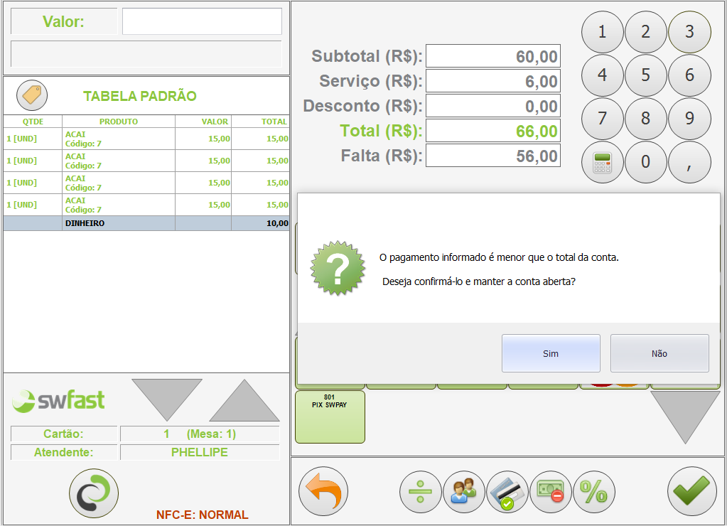Tap keypad digit 2
727x526 pixels.
[x=645, y=32]
